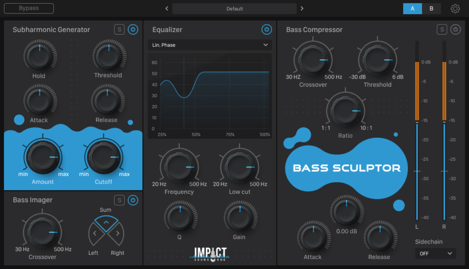Switch to the B state tab
Screen dimensions: 469x269
tap(431, 9)
